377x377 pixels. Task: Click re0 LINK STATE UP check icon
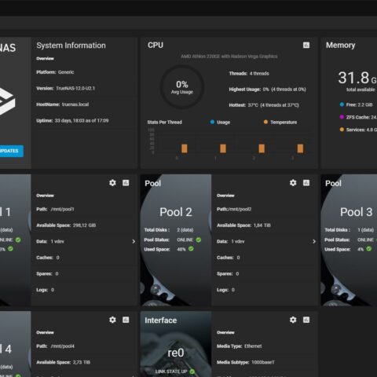[x=192, y=372]
